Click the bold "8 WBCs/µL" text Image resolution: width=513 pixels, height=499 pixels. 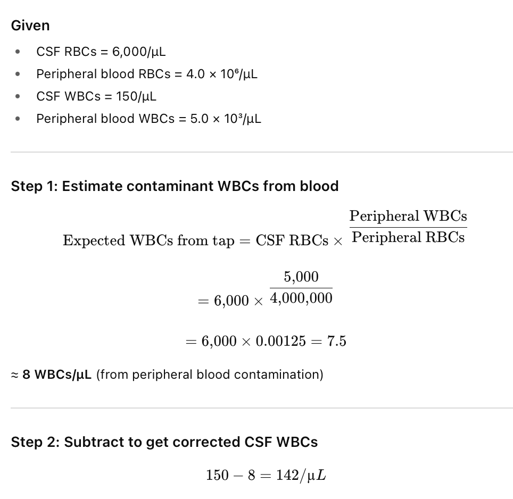[57, 375]
